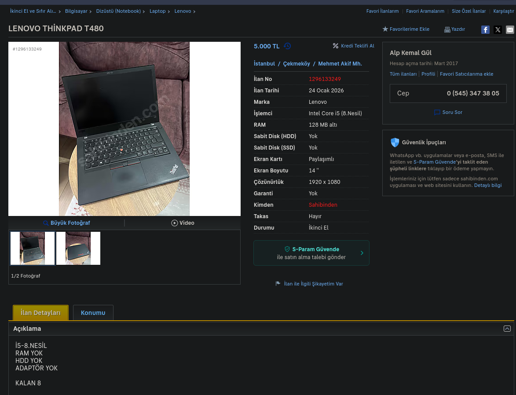The height and width of the screenshot is (395, 516).
Task: Switch to the İlan Detayları tab
Action: [40, 313]
